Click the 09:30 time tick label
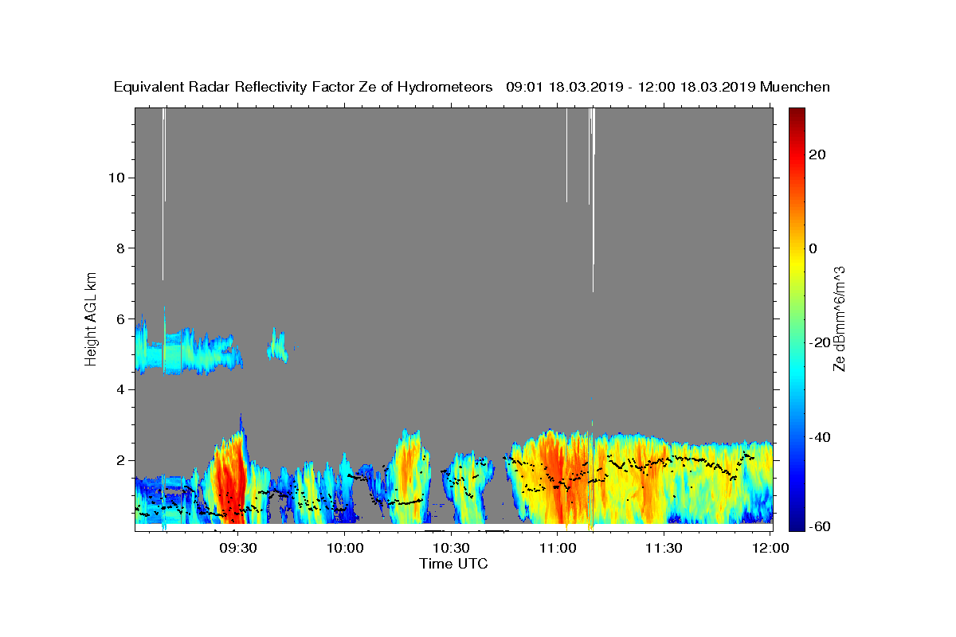 point(237,548)
